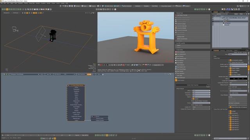
Task: Click the highlighted orange button in schematic toolbar
Action: pyautogui.click(x=89, y=74)
